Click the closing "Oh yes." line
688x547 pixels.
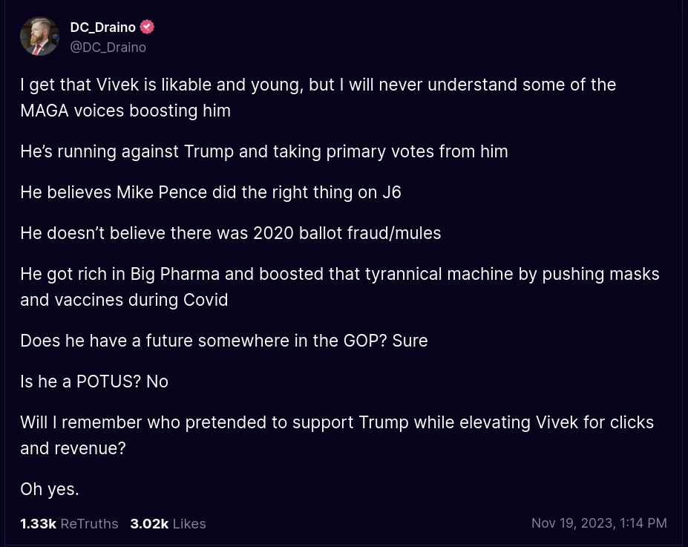click(50, 489)
